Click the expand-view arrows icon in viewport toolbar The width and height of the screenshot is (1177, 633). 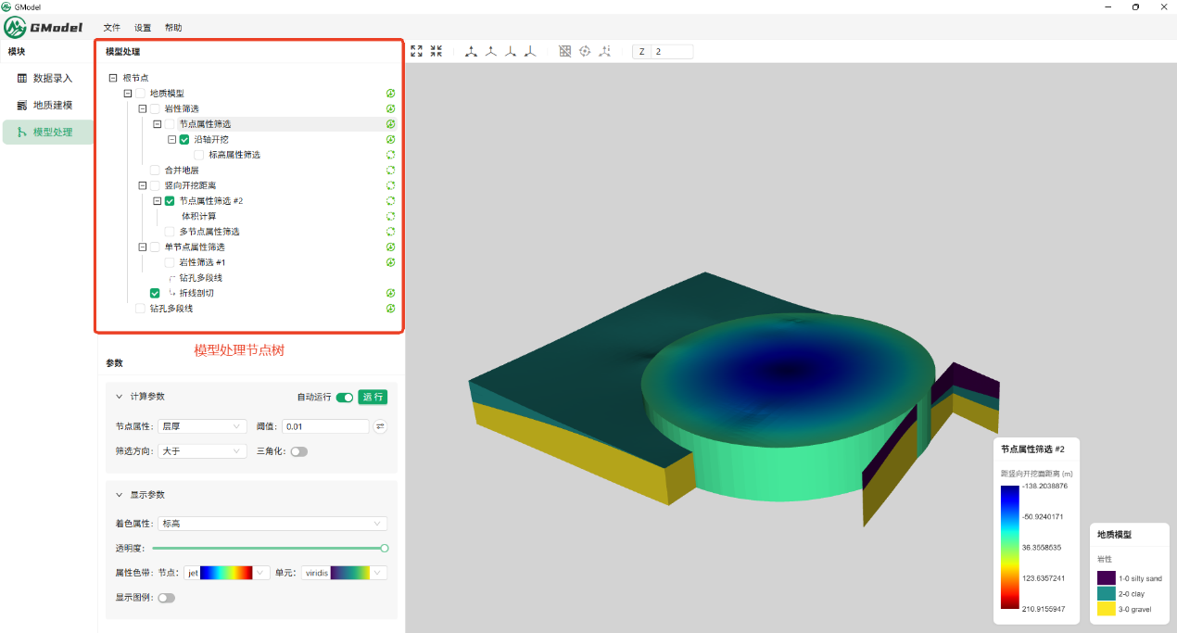point(416,52)
